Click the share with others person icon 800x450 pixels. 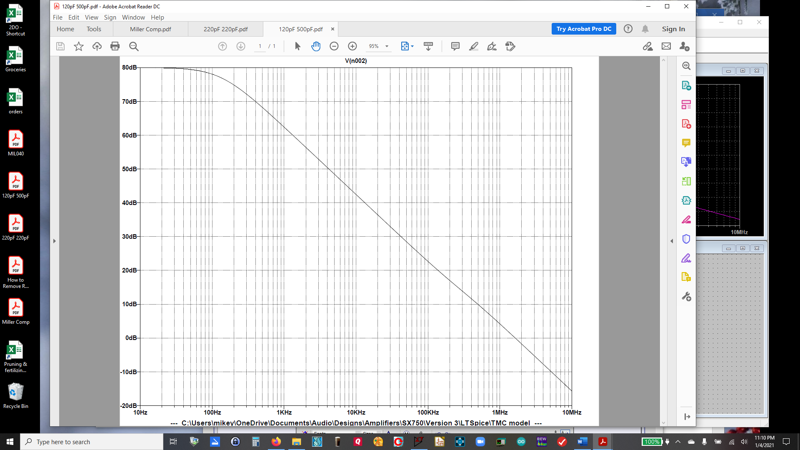tap(685, 46)
